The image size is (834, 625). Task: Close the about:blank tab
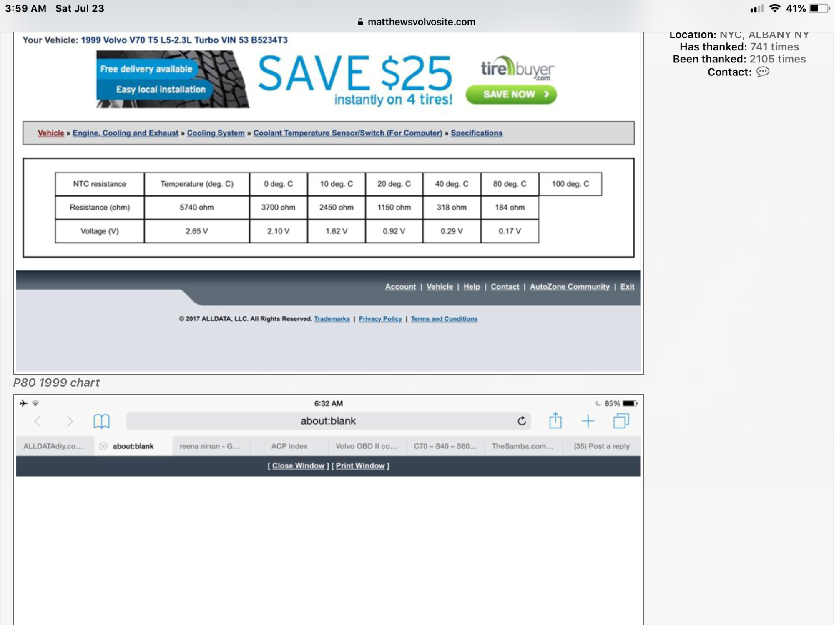pyautogui.click(x=103, y=445)
